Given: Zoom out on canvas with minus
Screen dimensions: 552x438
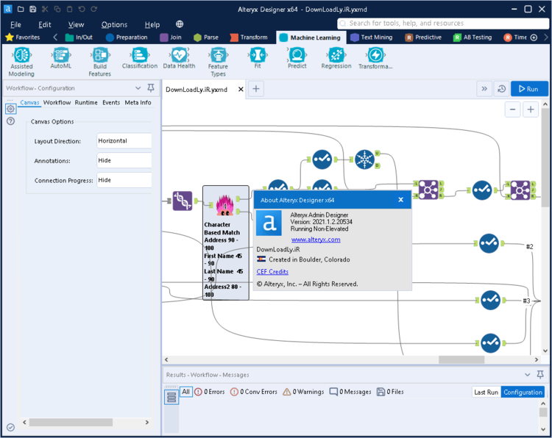Looking at the screenshot, I should tap(512, 109).
